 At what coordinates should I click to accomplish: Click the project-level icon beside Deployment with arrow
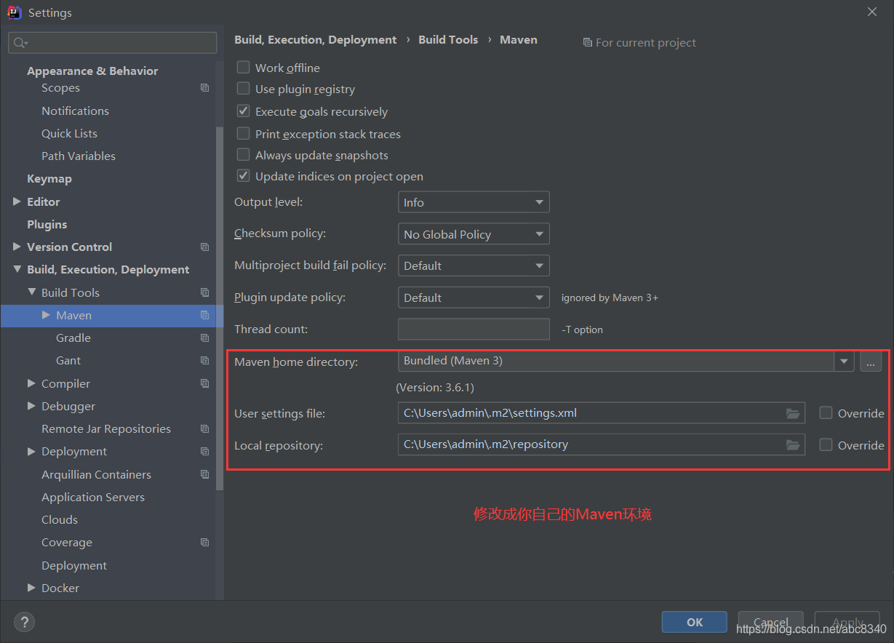tap(204, 452)
